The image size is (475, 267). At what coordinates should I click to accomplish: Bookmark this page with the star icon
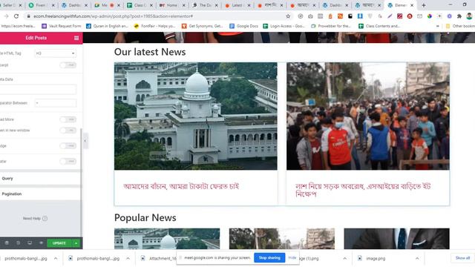[288, 16]
